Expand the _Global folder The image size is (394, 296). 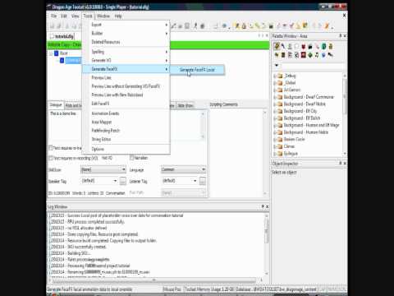pyautogui.click(x=275, y=83)
